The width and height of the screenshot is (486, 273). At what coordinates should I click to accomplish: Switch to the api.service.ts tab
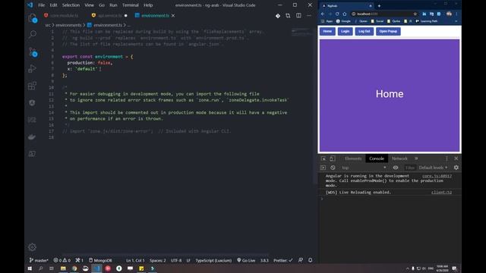tap(109, 15)
